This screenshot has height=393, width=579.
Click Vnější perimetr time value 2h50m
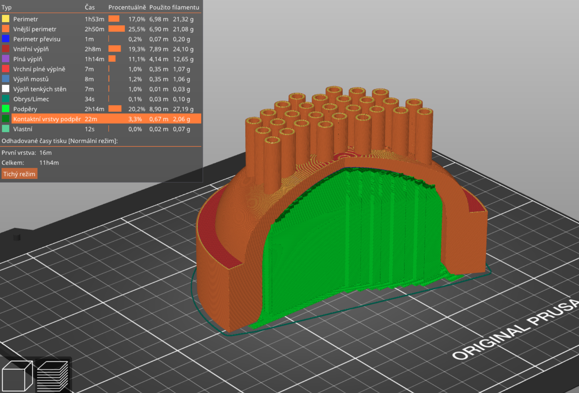[x=94, y=29]
